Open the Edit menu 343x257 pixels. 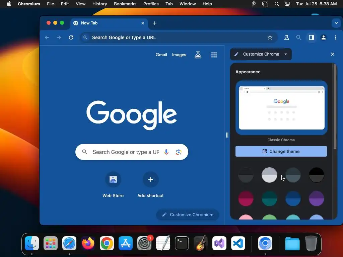tap(65, 4)
